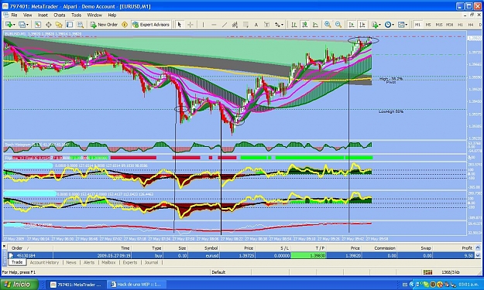Expand the indicators dropdown arrow
Viewport: 484px width, 290px height.
point(379,25)
